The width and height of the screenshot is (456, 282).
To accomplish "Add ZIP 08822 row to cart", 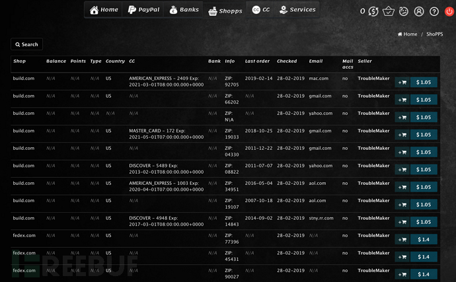I will (x=402, y=170).
